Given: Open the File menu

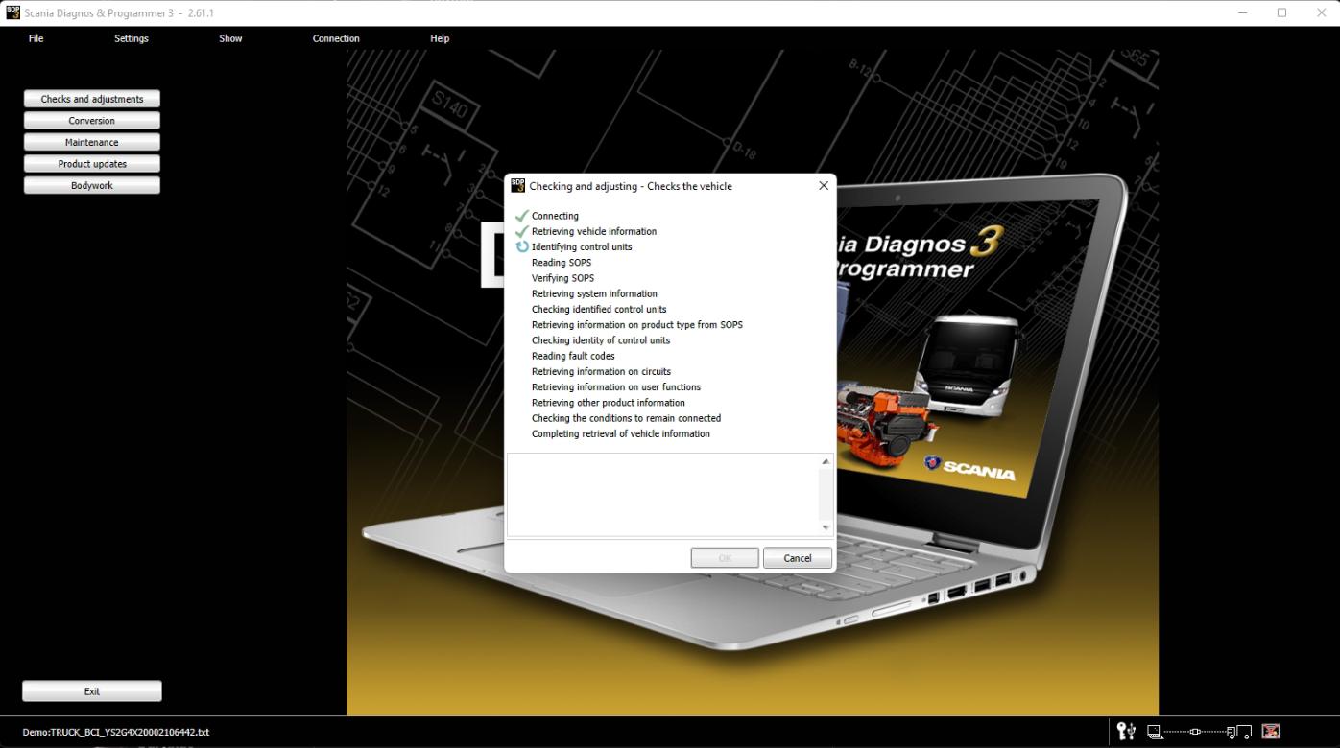Looking at the screenshot, I should click(36, 38).
